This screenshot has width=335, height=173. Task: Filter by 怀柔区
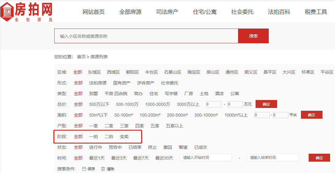point(308,72)
